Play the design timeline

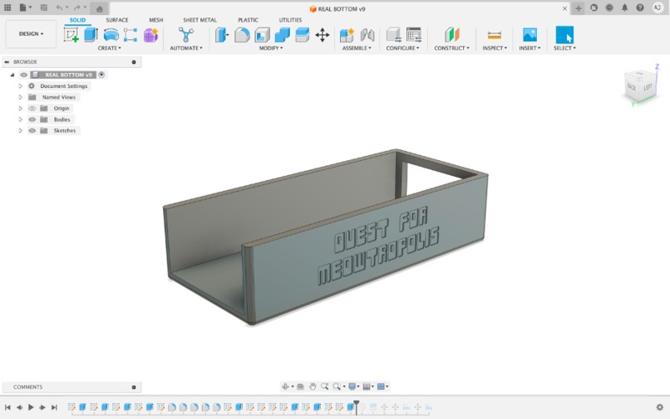click(x=31, y=407)
